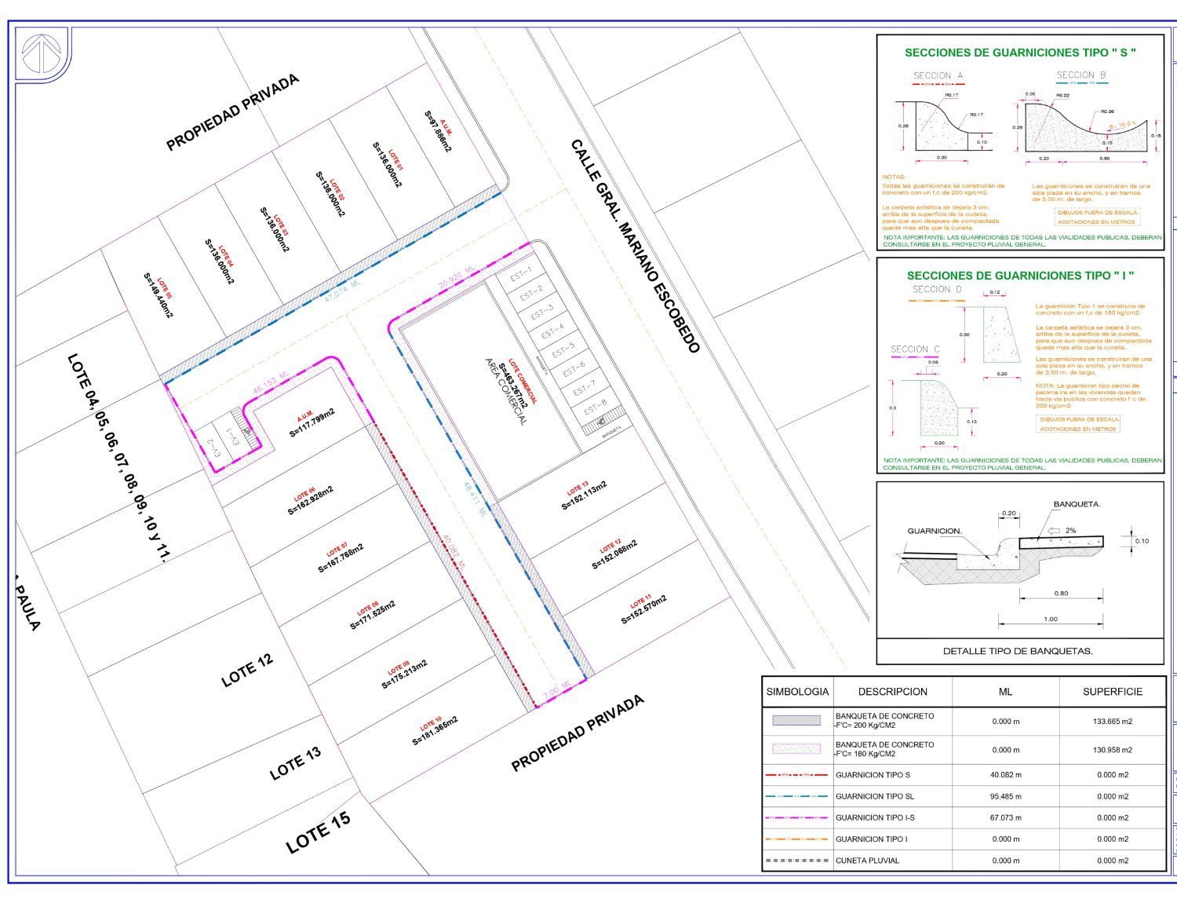Click the 133.665 m2 table cell
1177x903 pixels.
tap(1113, 721)
